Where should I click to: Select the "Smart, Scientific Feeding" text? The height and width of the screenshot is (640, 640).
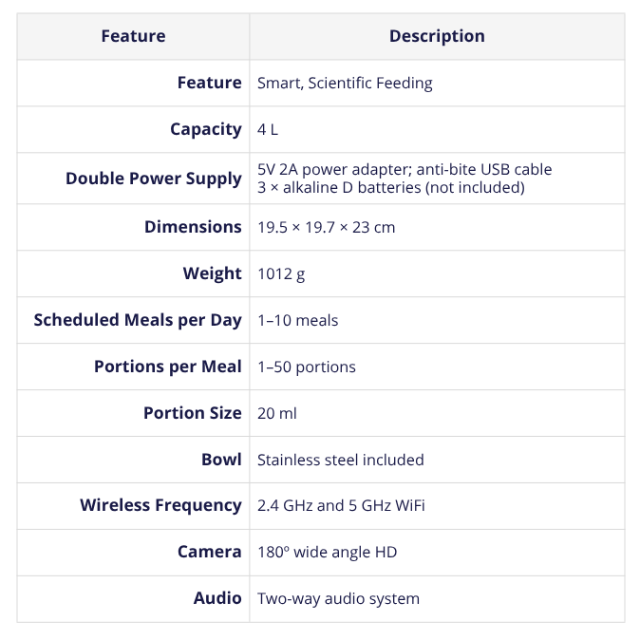pyautogui.click(x=345, y=83)
